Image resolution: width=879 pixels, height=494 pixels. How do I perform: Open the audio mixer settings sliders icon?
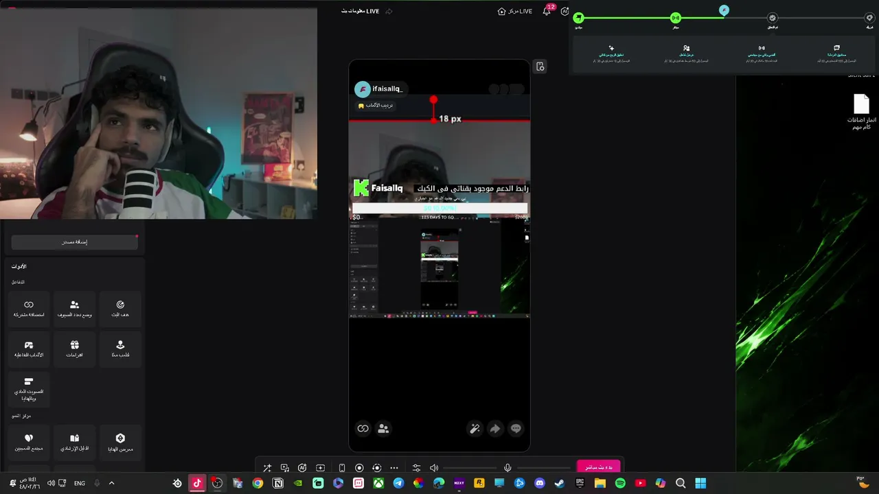click(x=416, y=468)
